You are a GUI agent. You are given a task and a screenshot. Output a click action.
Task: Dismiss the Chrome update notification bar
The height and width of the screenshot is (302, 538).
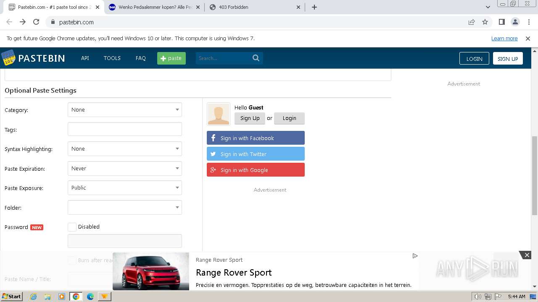point(528,38)
